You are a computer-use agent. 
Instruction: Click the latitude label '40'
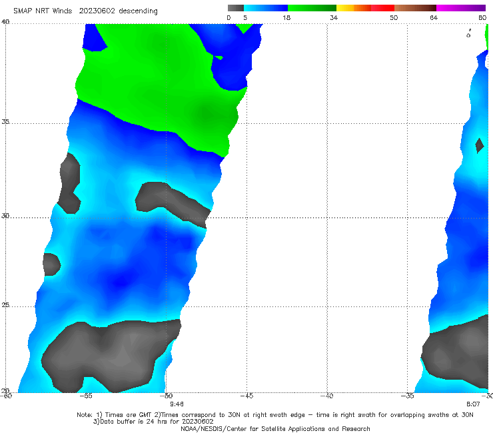click(5, 22)
